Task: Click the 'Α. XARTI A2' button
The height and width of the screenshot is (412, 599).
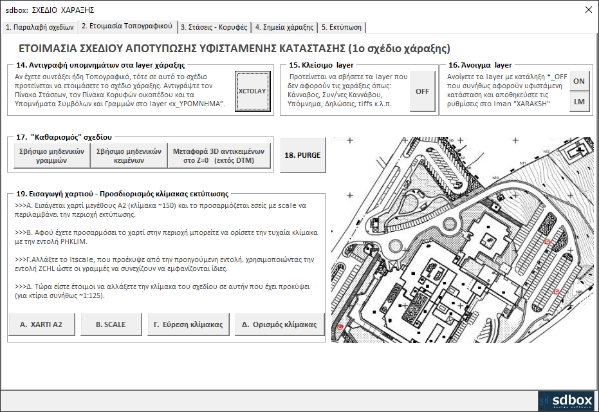Action: pyautogui.click(x=41, y=324)
